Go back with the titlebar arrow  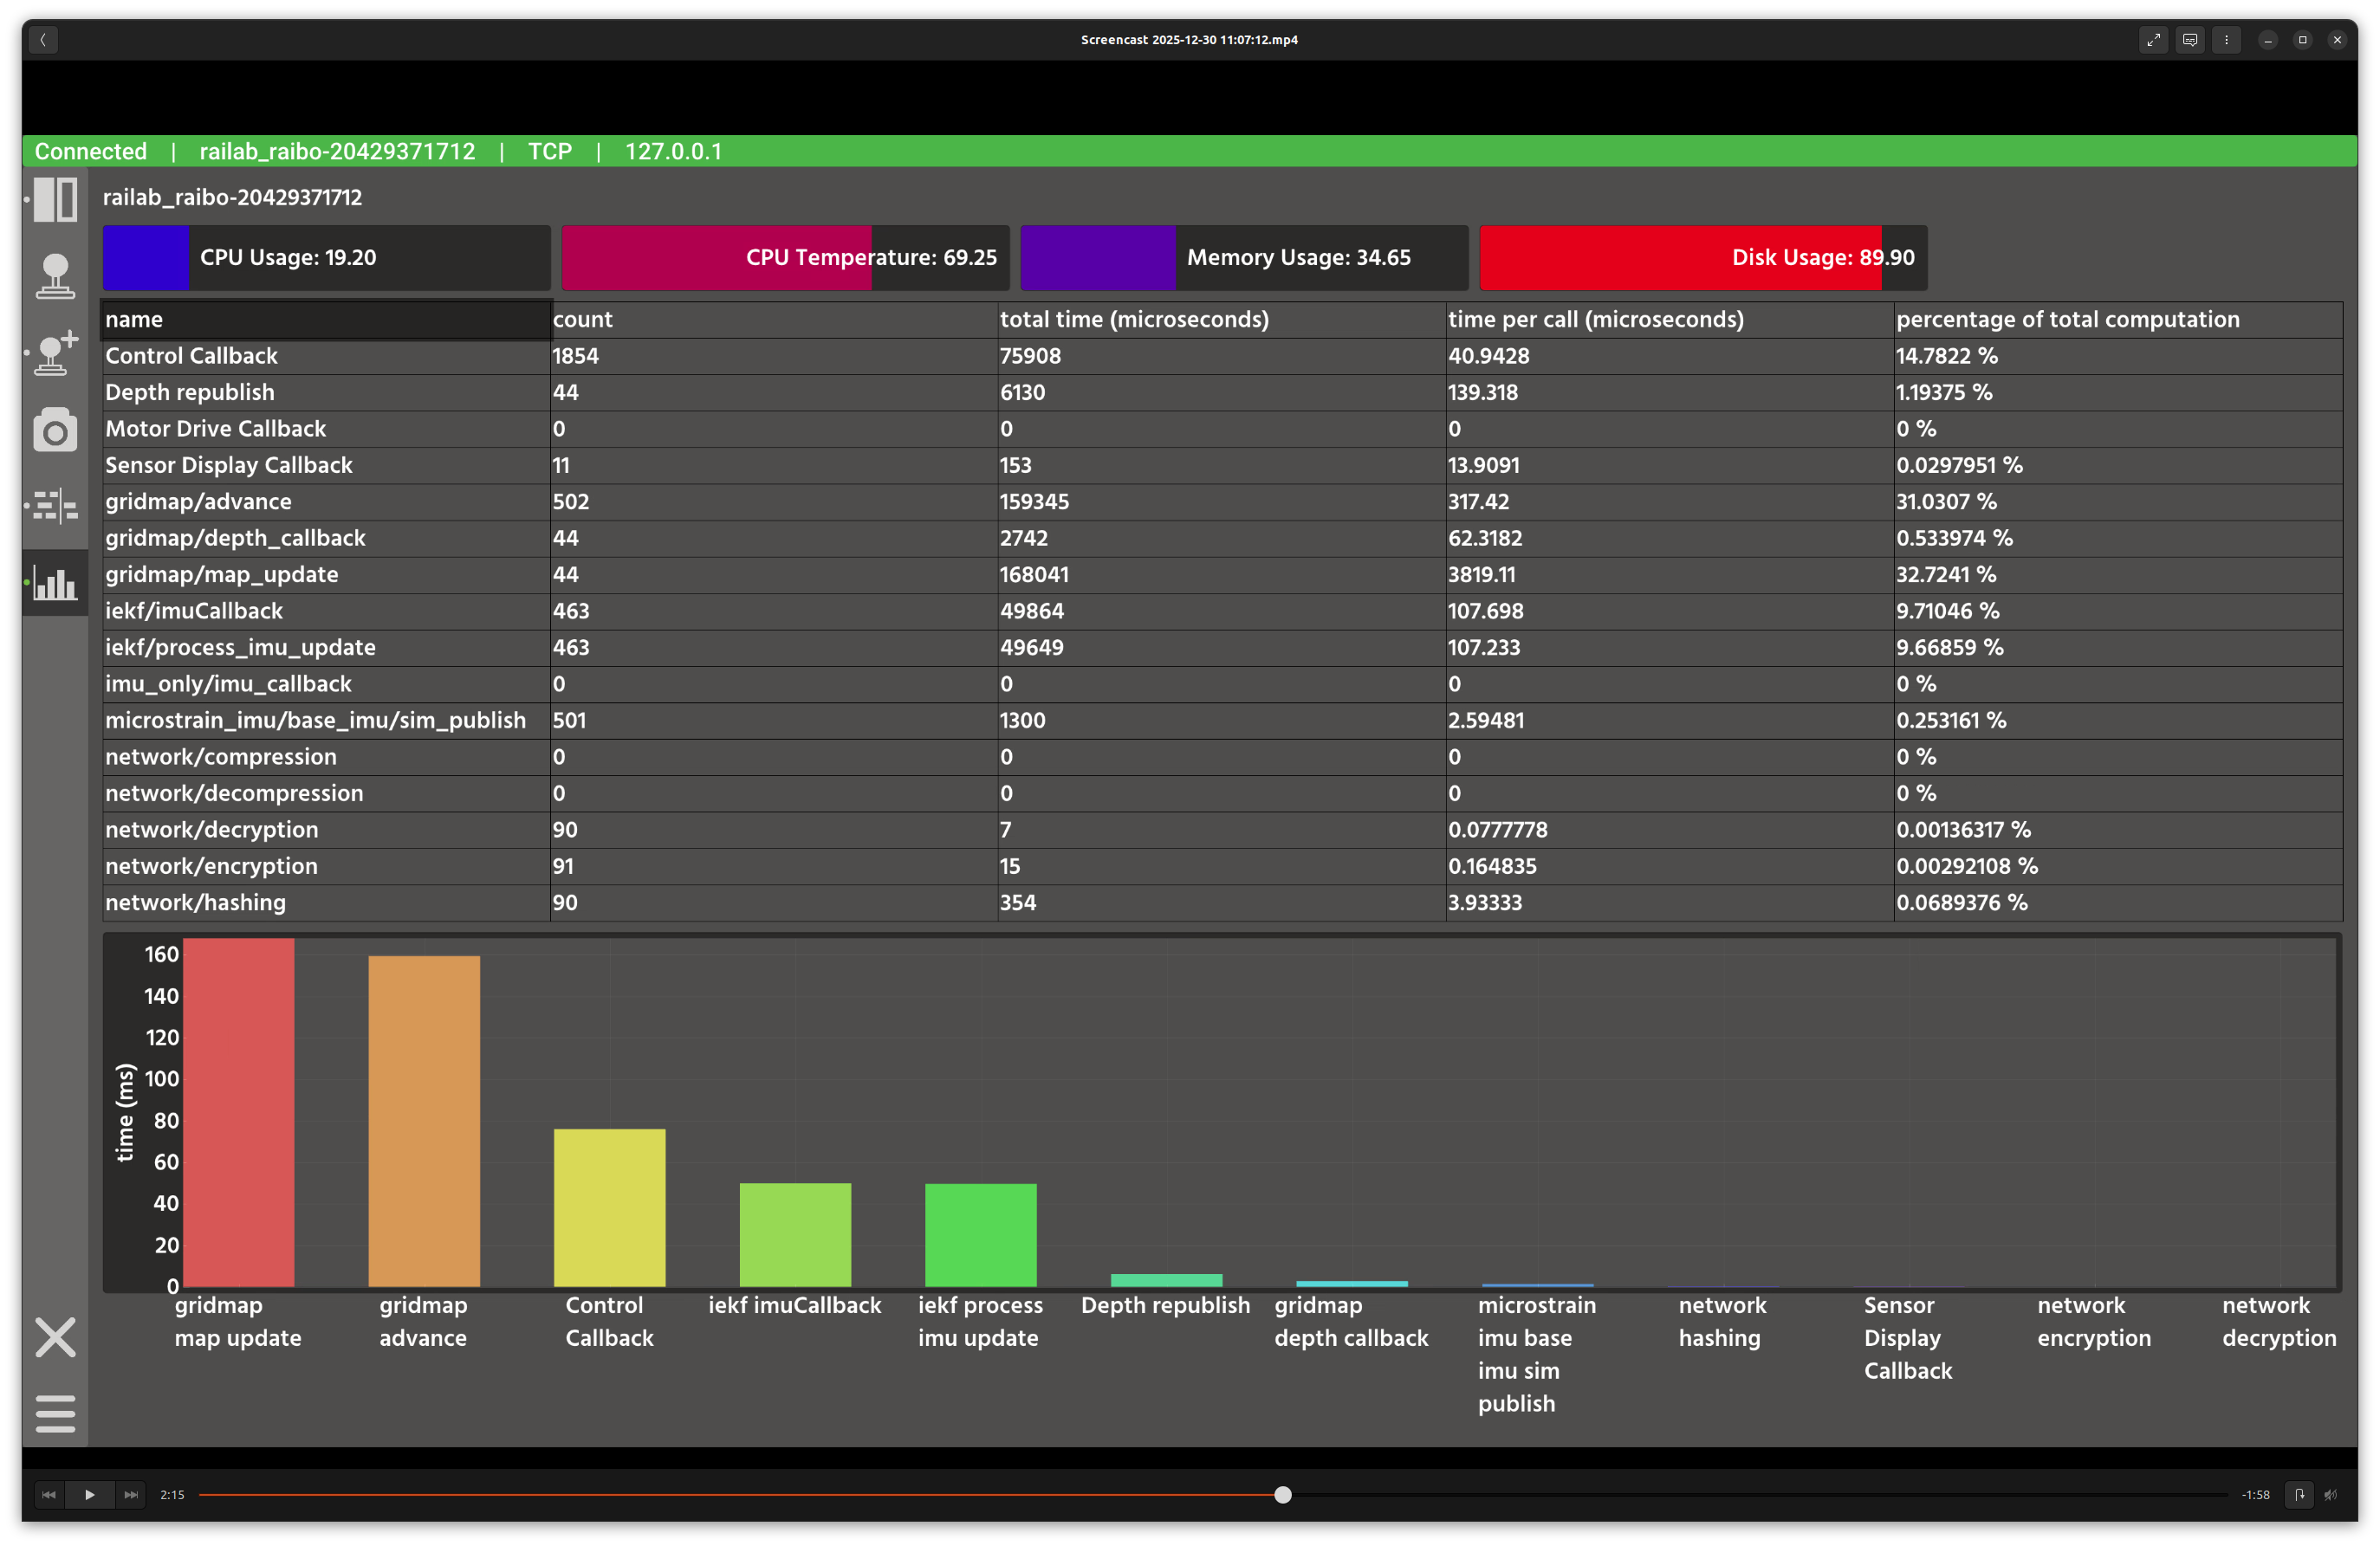(x=43, y=40)
